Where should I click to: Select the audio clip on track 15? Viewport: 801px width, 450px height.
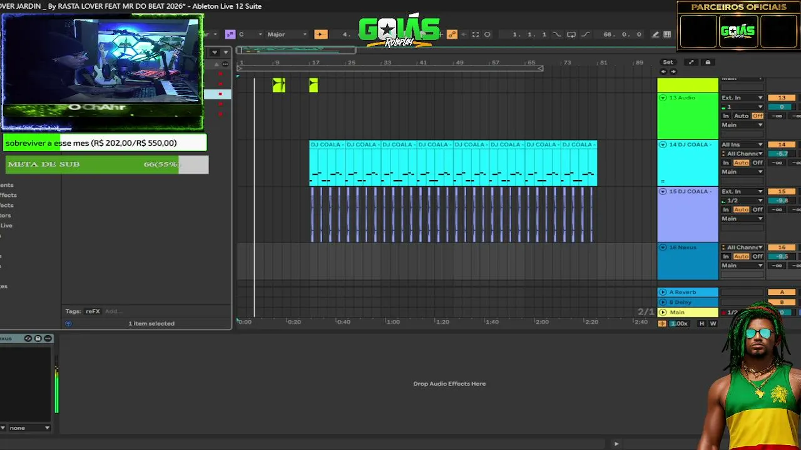(x=451, y=214)
